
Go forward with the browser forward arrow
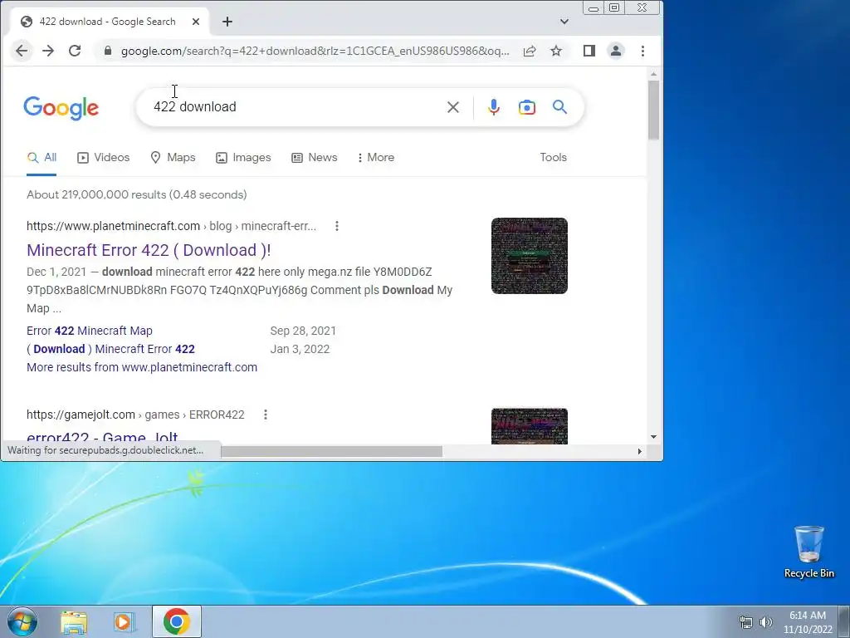pos(48,51)
